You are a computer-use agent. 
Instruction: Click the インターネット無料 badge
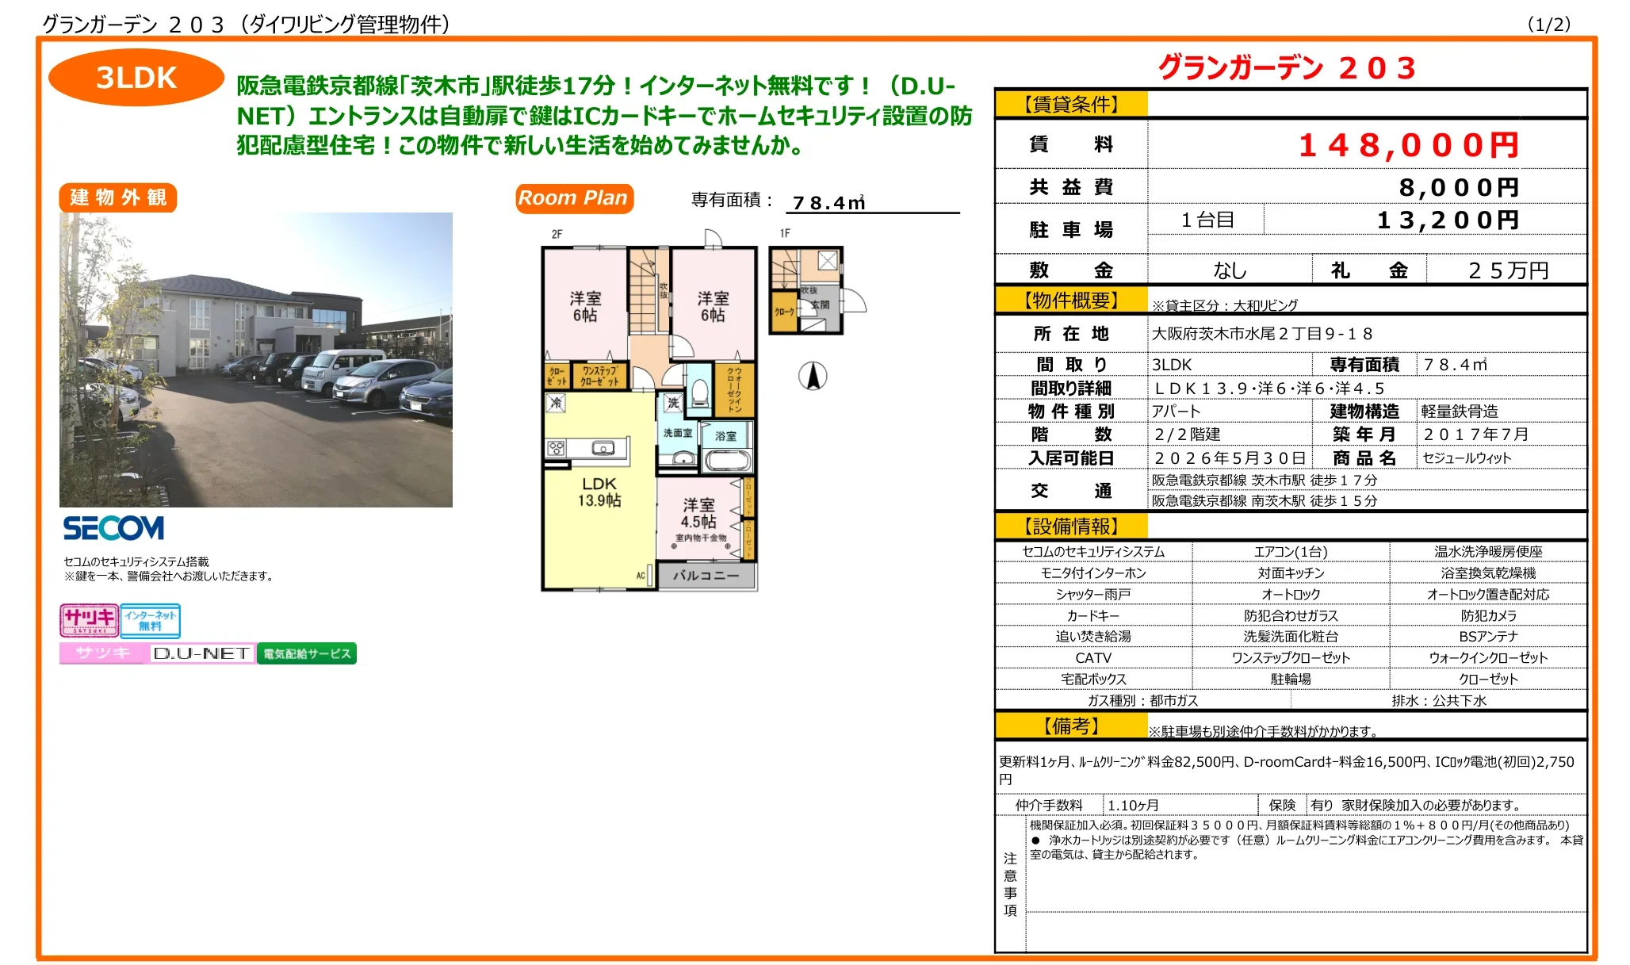(x=151, y=621)
